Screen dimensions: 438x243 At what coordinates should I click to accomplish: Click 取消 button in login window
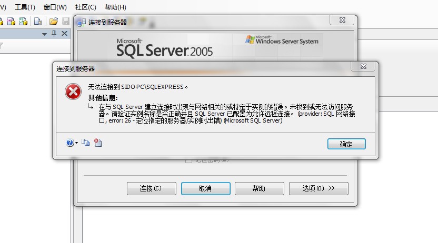206,188
